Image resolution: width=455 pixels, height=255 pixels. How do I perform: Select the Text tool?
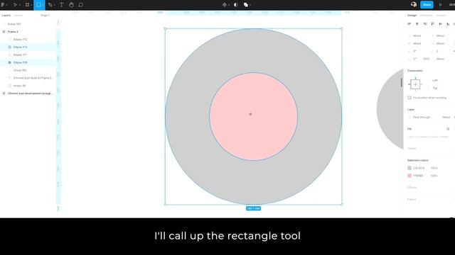[x=62, y=5]
